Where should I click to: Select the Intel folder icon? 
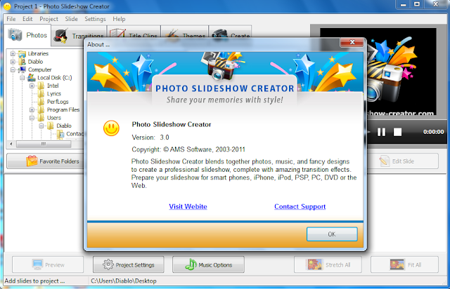point(41,86)
